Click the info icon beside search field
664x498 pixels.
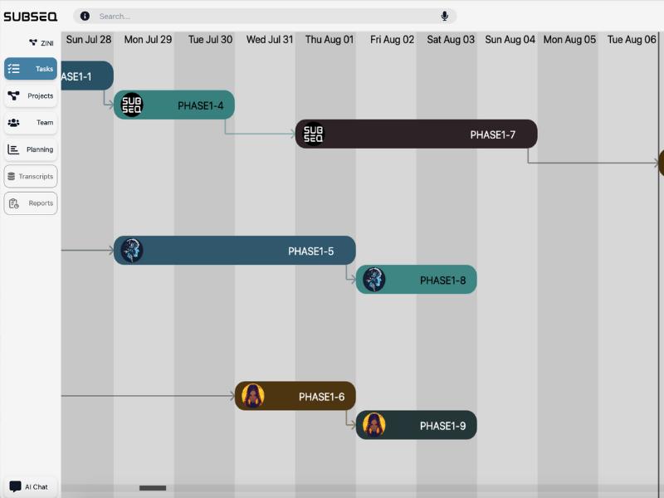pyautogui.click(x=85, y=16)
